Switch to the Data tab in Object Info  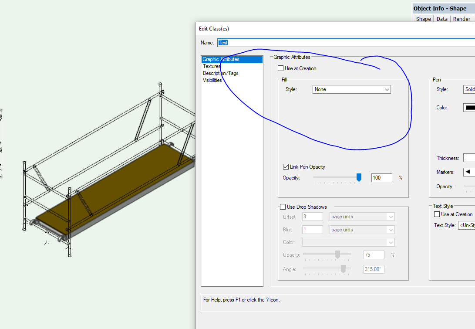pyautogui.click(x=442, y=19)
